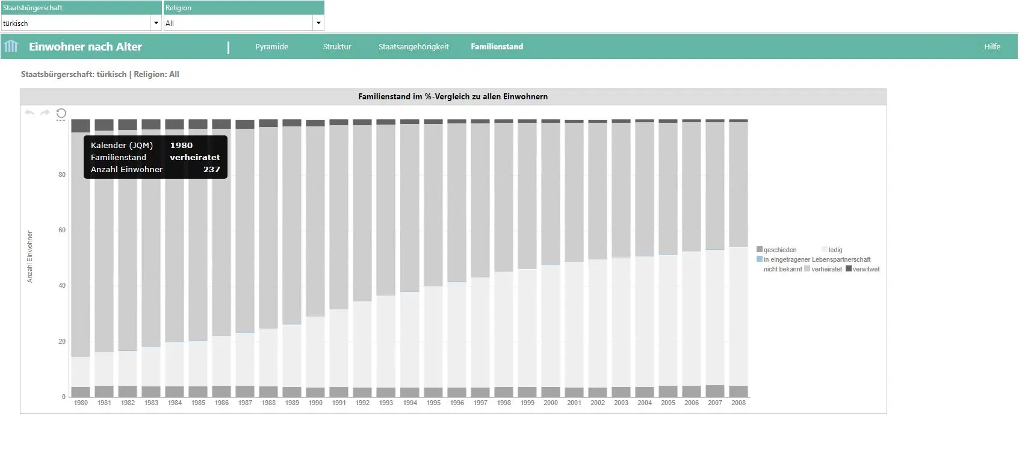Click the redo arrow above the chart

45,113
